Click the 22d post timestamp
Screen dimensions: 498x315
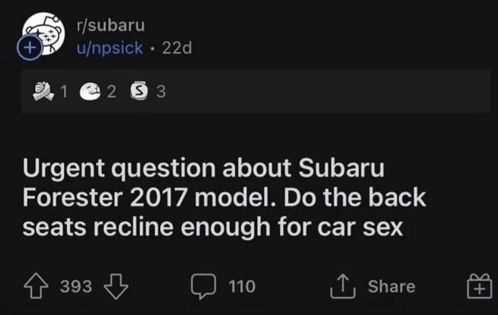tap(177, 48)
